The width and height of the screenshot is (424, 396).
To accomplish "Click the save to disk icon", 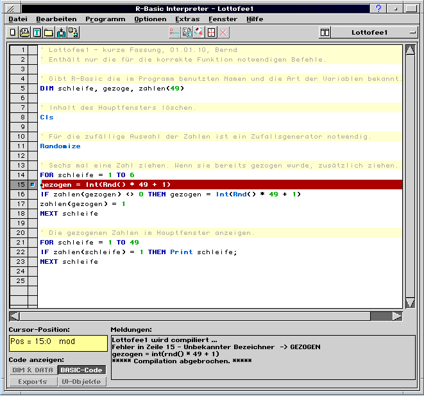I will 61,33.
